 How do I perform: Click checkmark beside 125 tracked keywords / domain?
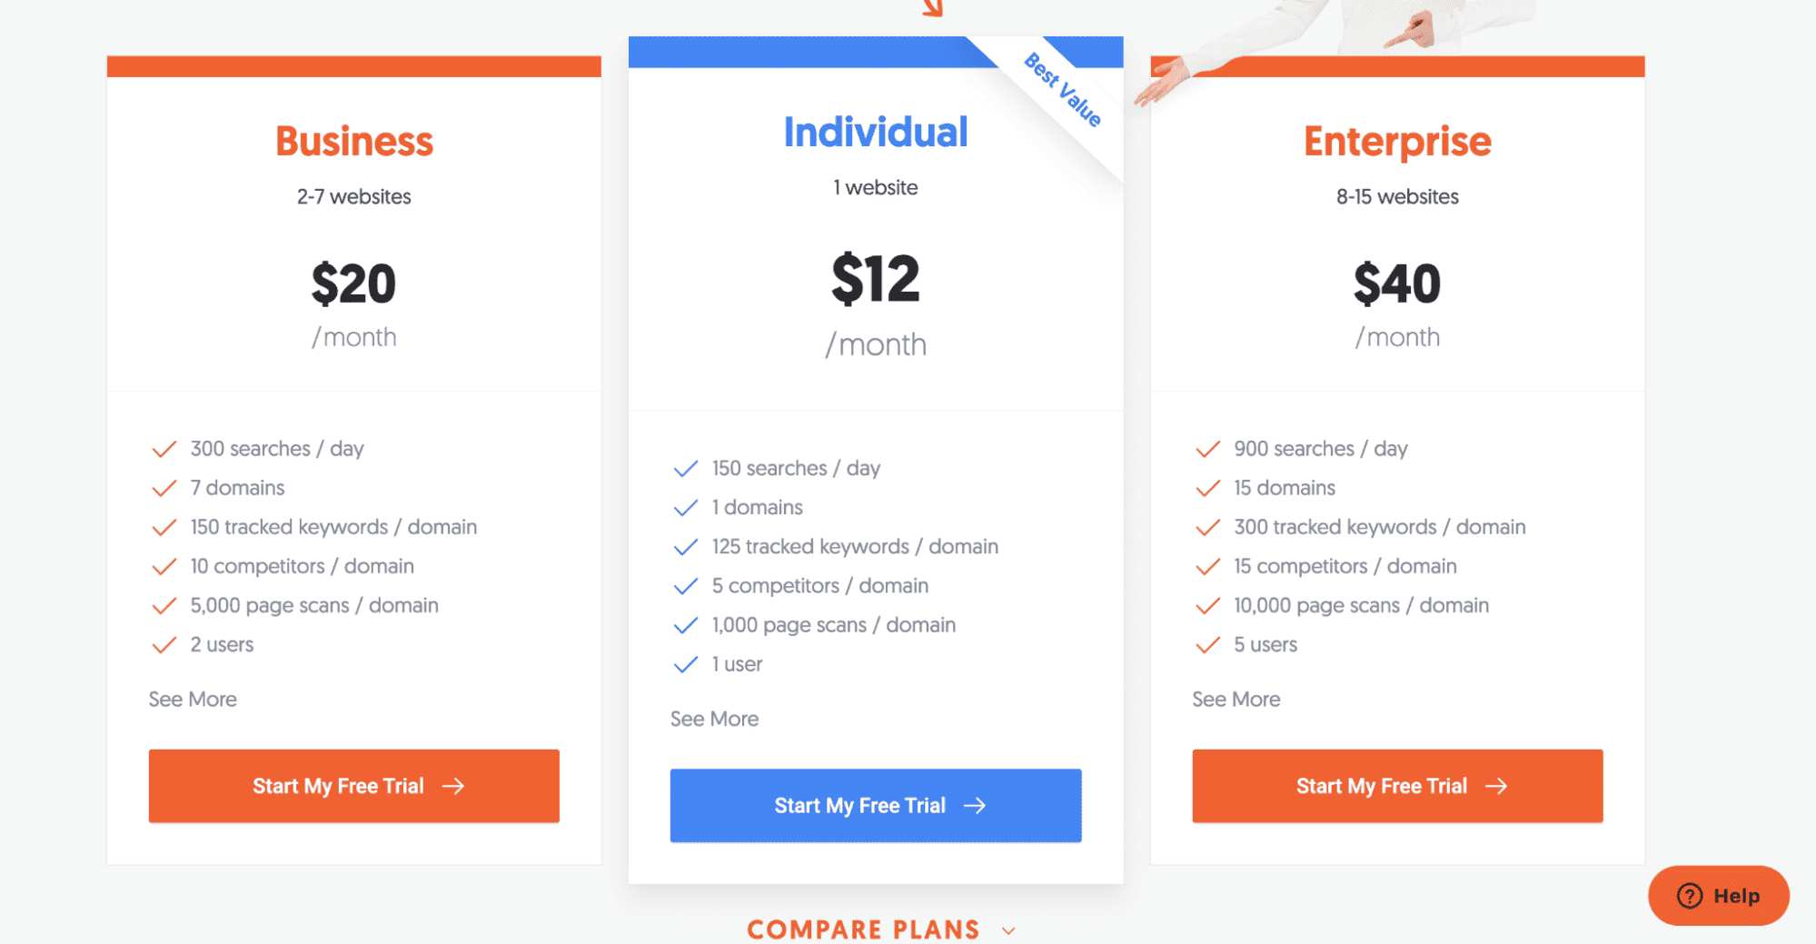click(x=686, y=547)
